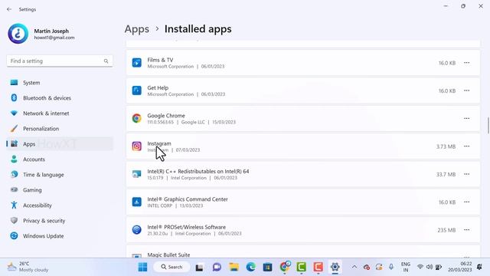The width and height of the screenshot is (490, 276).
Task: Click the Intel PROSet/Wireless Software icon
Action: (x=136, y=230)
